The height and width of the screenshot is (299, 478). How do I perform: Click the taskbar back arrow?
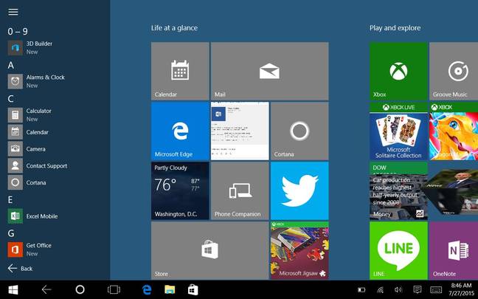click(x=46, y=289)
